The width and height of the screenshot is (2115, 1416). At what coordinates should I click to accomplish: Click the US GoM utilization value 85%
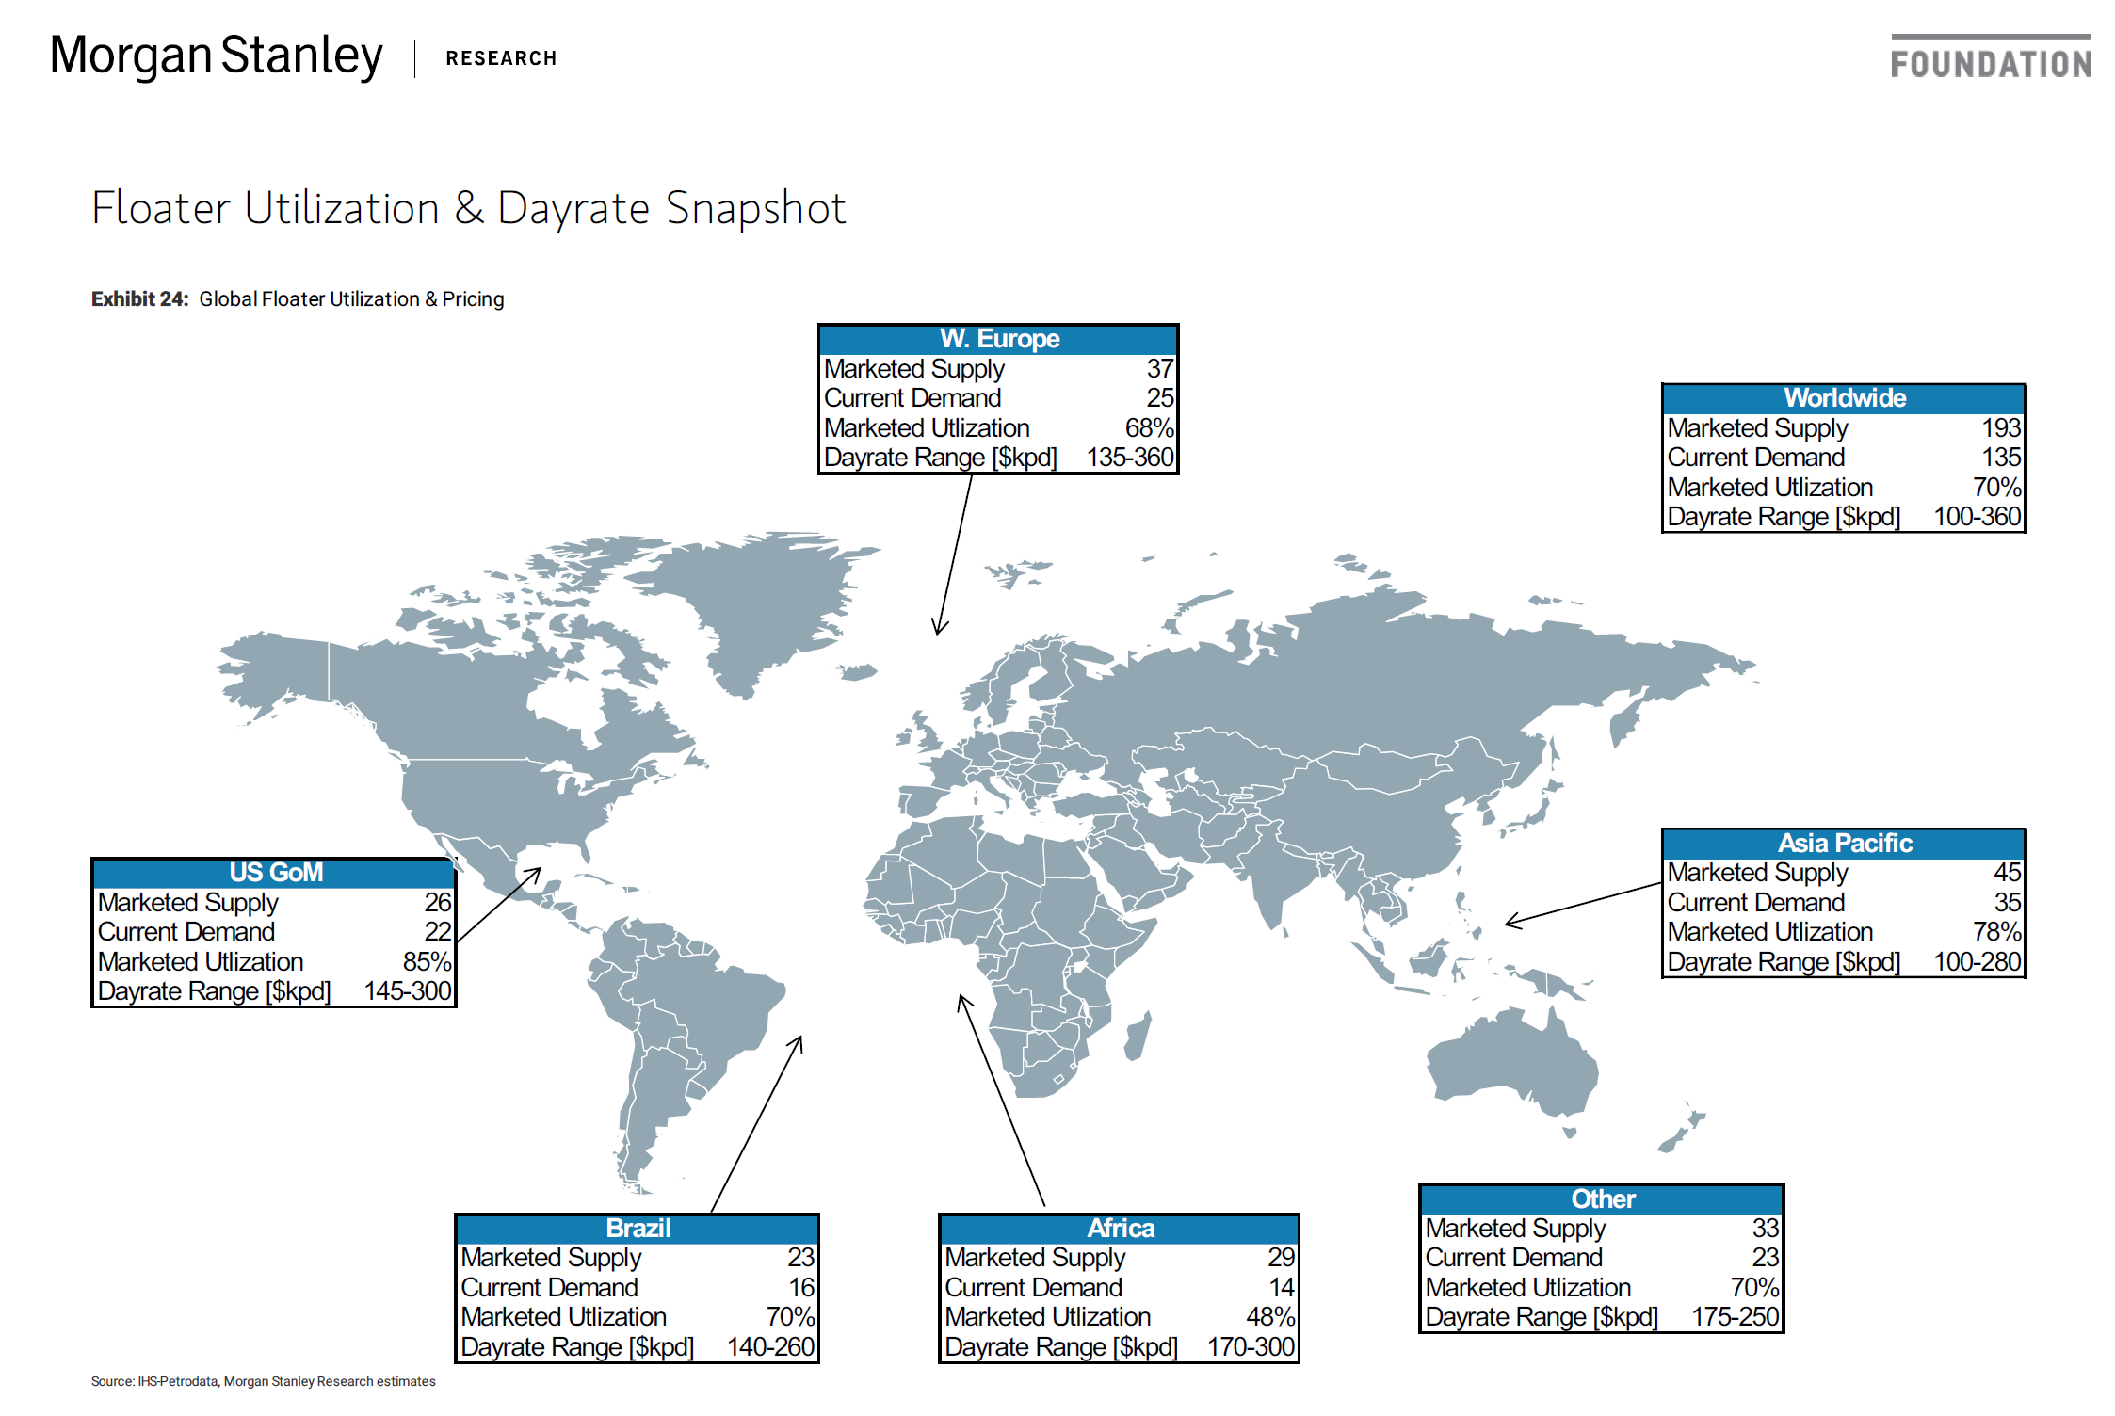click(427, 962)
